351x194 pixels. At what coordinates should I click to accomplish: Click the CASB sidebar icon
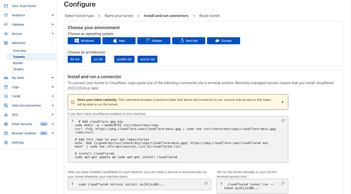point(6,96)
